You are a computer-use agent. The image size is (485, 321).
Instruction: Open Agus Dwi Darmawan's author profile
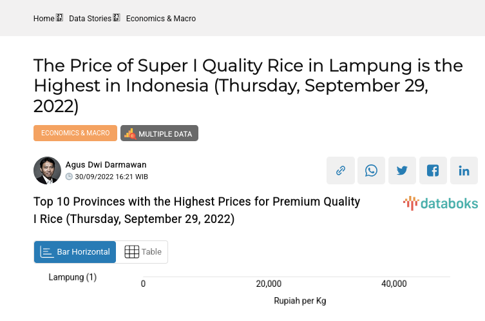click(106, 164)
